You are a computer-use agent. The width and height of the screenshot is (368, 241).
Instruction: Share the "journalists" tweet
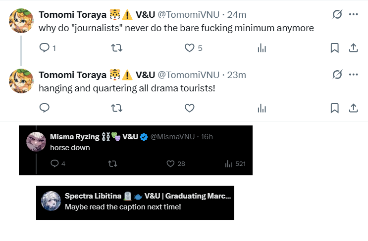pos(354,48)
